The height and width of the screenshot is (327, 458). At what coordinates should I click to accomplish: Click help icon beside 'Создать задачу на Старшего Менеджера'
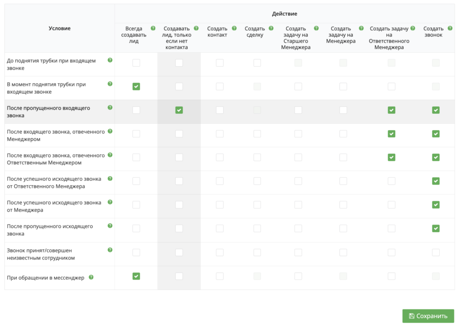click(316, 28)
